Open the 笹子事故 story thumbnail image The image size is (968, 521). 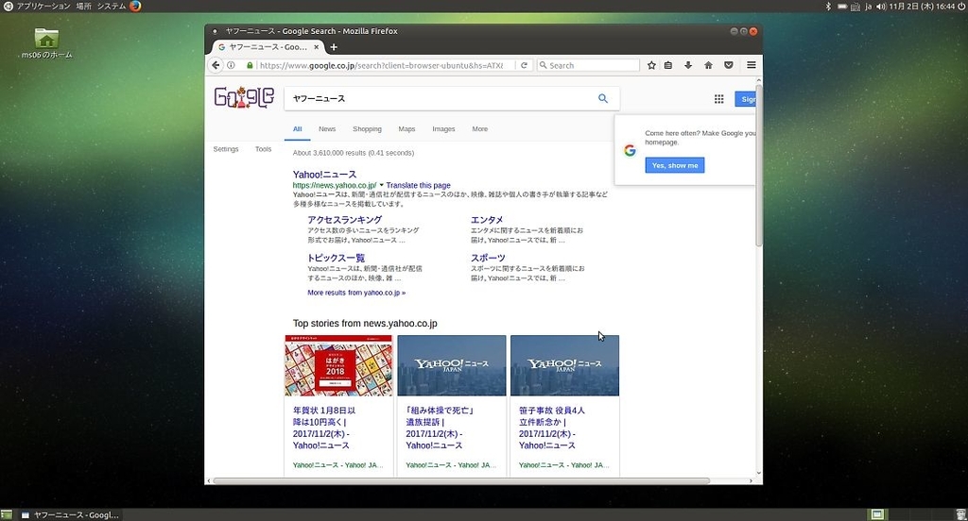pyautogui.click(x=564, y=365)
